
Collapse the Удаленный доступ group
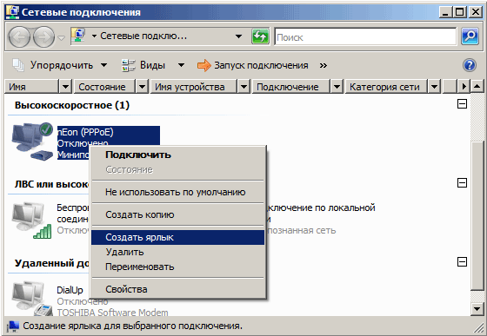[462, 262]
